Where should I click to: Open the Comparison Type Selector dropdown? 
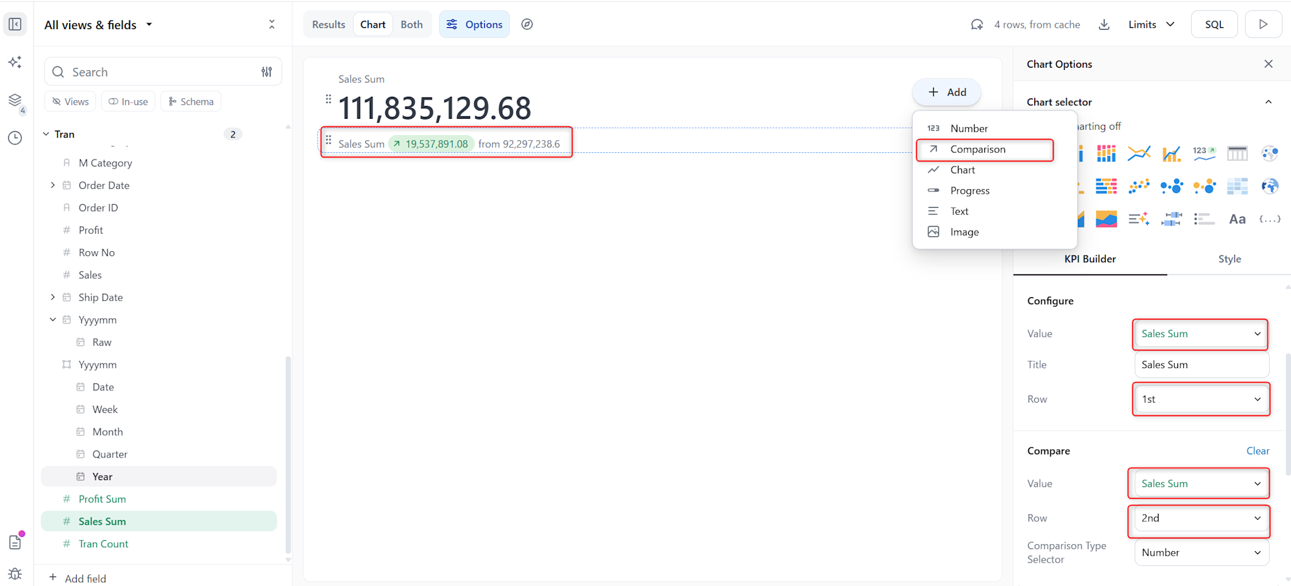click(x=1202, y=552)
